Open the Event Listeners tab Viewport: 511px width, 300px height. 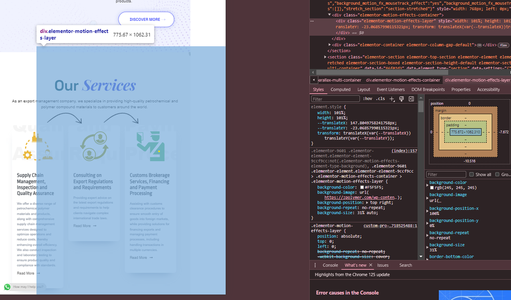point(391,89)
